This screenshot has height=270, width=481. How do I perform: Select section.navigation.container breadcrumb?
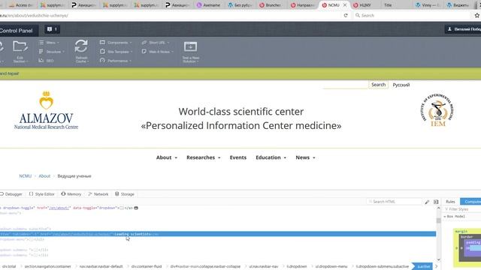tap(47, 266)
